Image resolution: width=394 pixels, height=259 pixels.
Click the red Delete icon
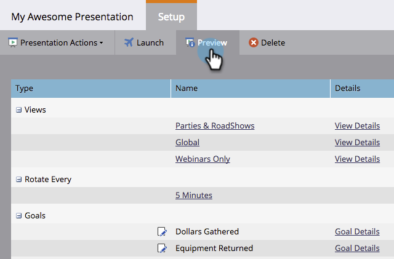coord(253,42)
